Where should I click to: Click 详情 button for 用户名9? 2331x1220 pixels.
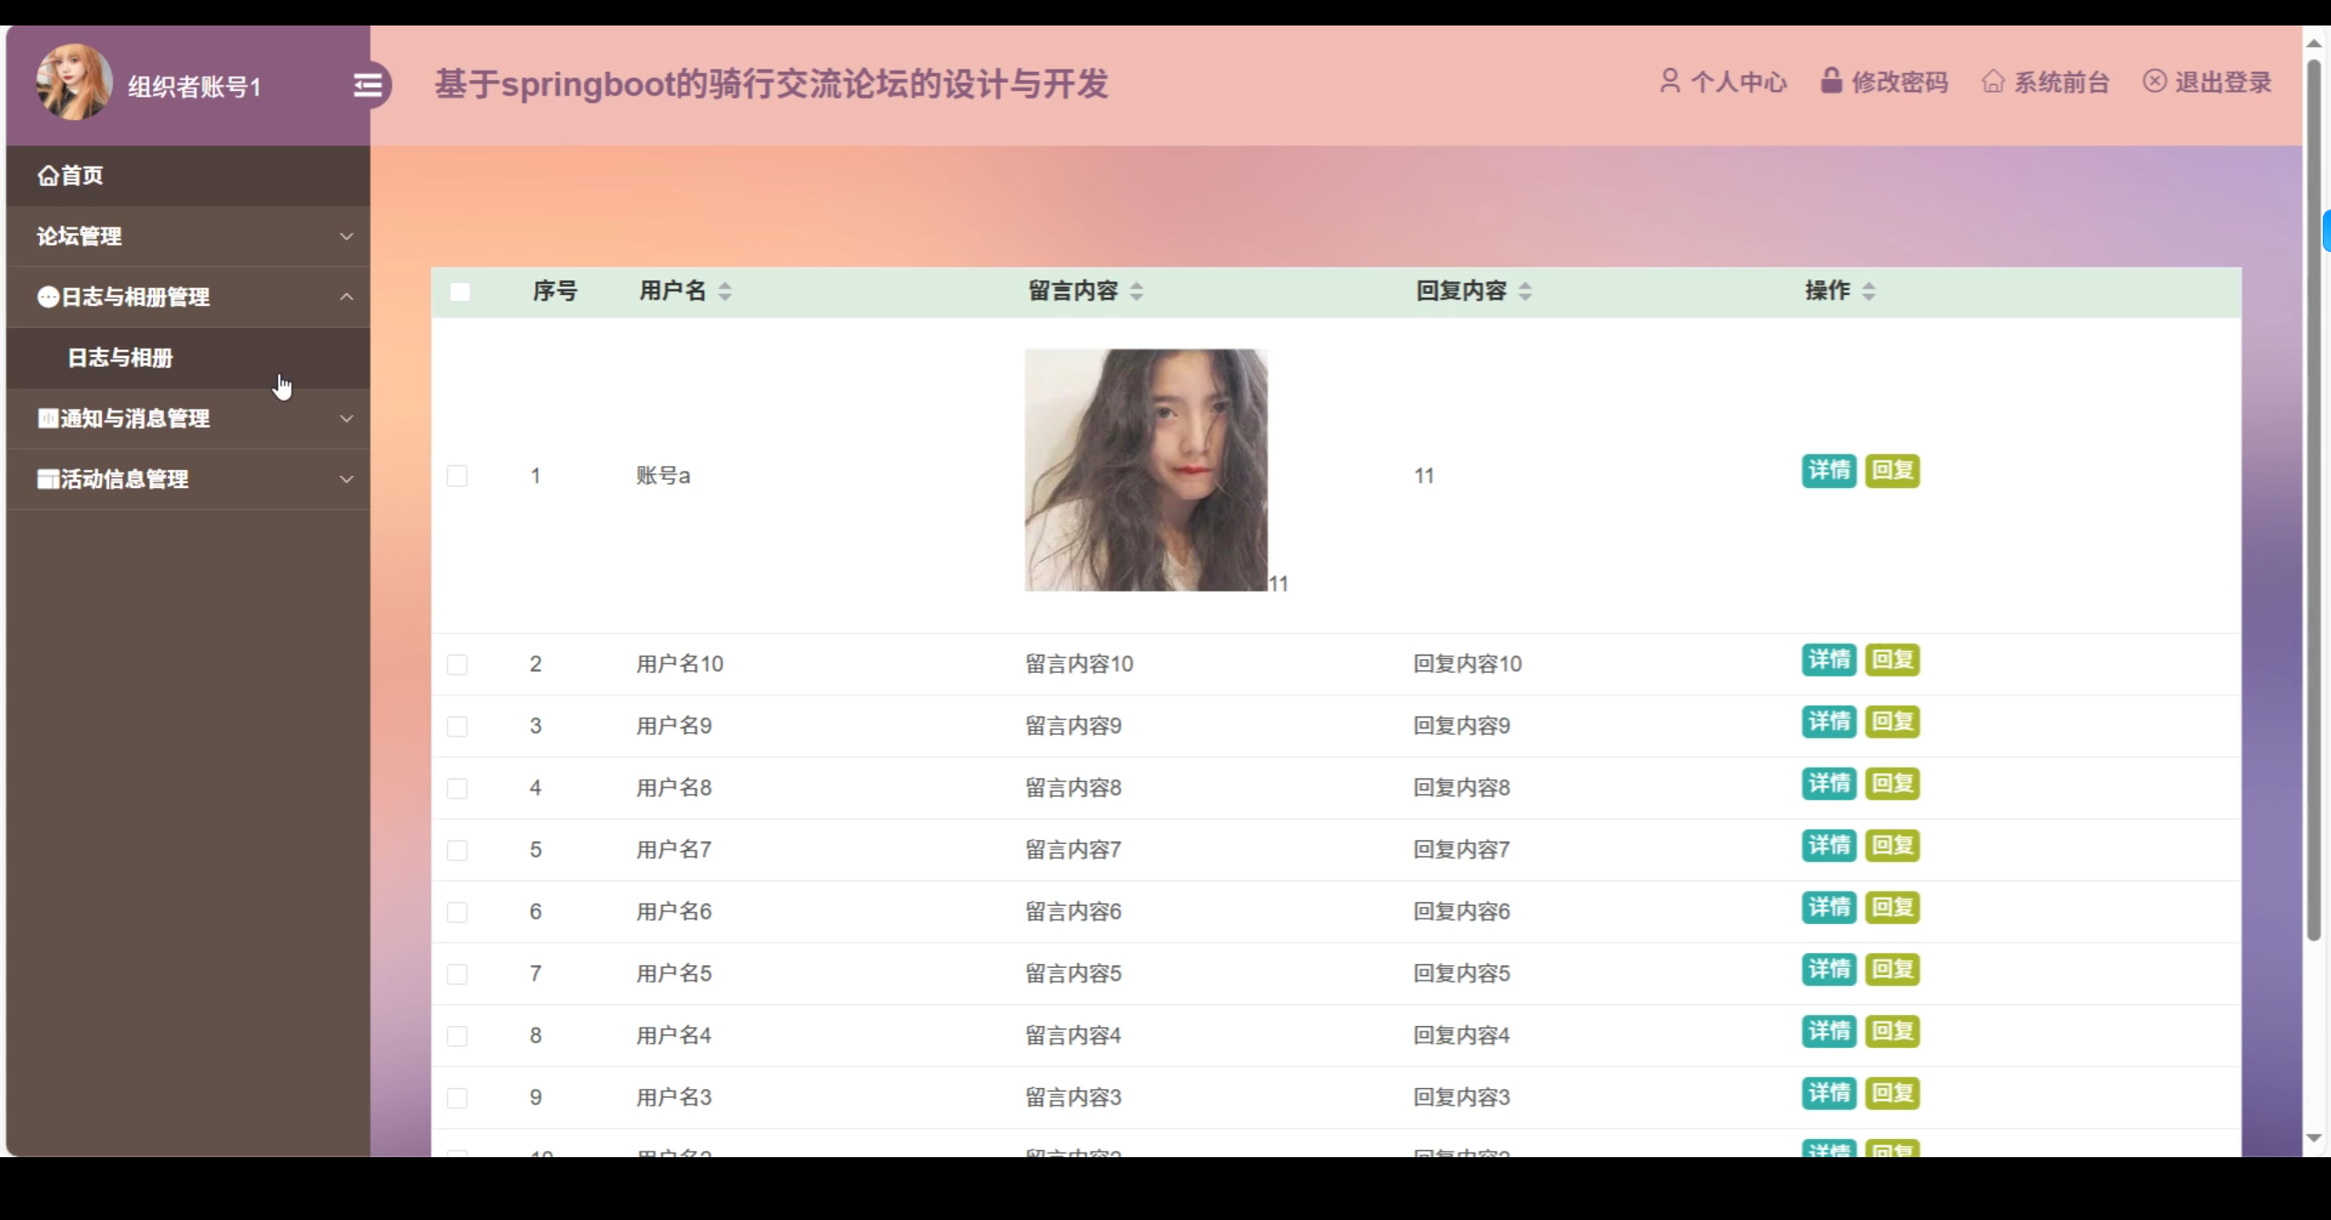point(1828,722)
